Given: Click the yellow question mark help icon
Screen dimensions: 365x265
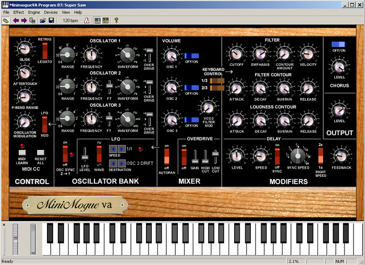Looking at the screenshot, I should pyautogui.click(x=116, y=20).
